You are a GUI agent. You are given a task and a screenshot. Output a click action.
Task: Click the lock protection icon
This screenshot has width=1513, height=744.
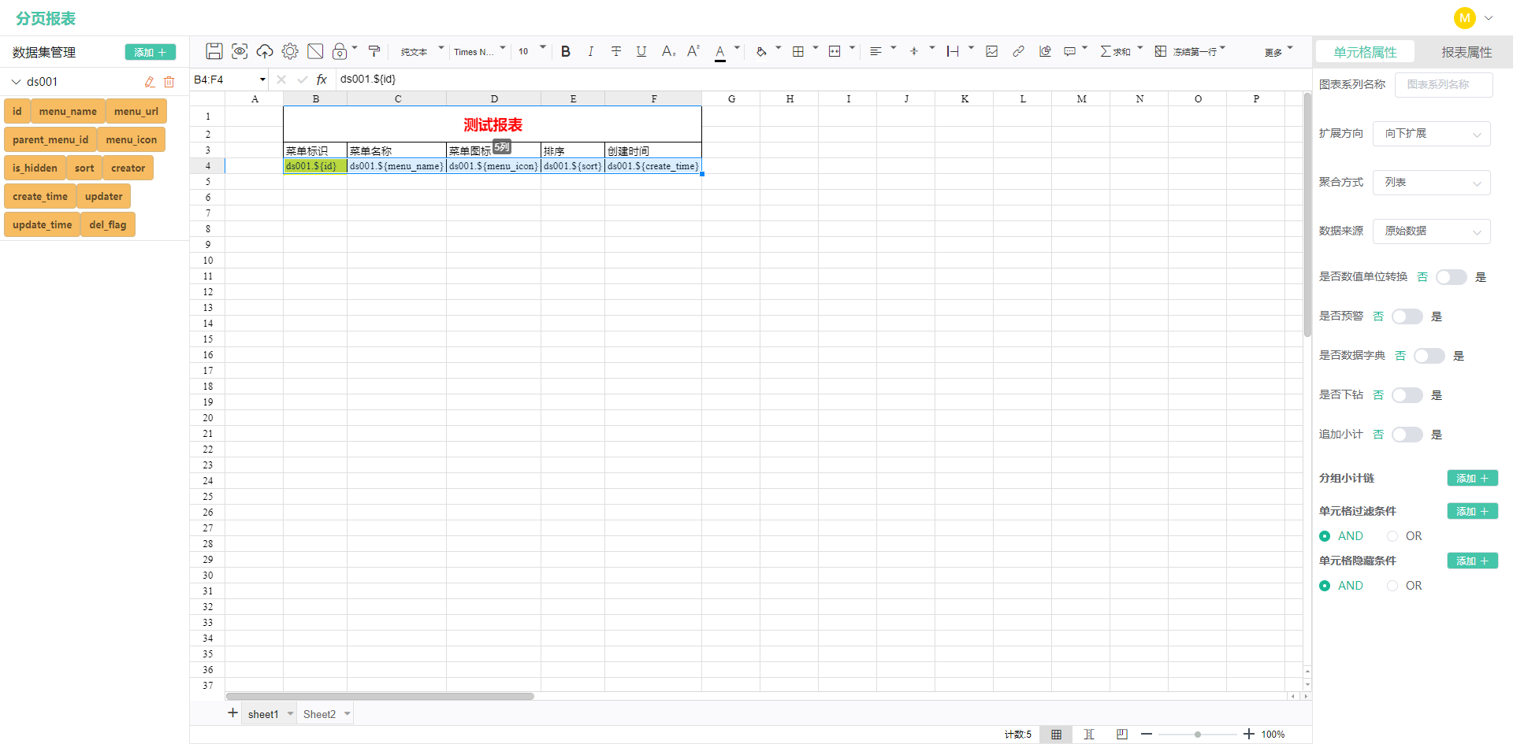(x=340, y=51)
